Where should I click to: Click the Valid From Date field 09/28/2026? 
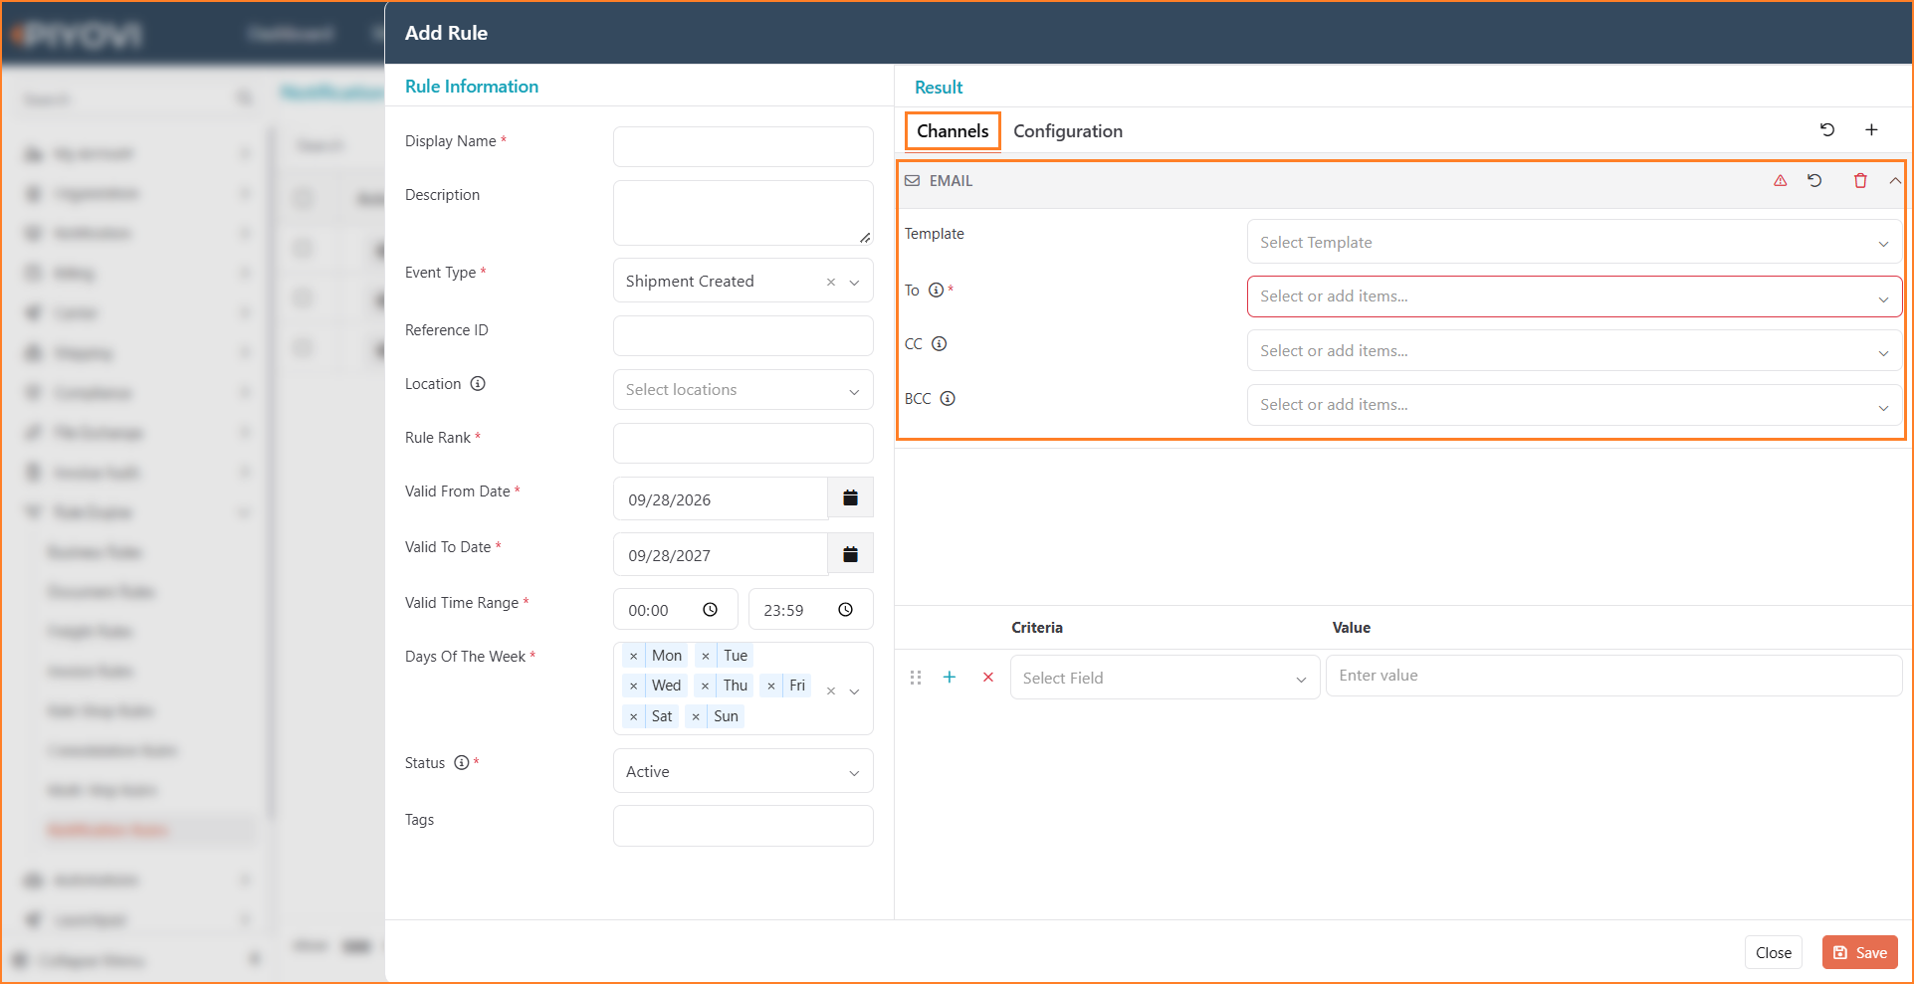[721, 498]
